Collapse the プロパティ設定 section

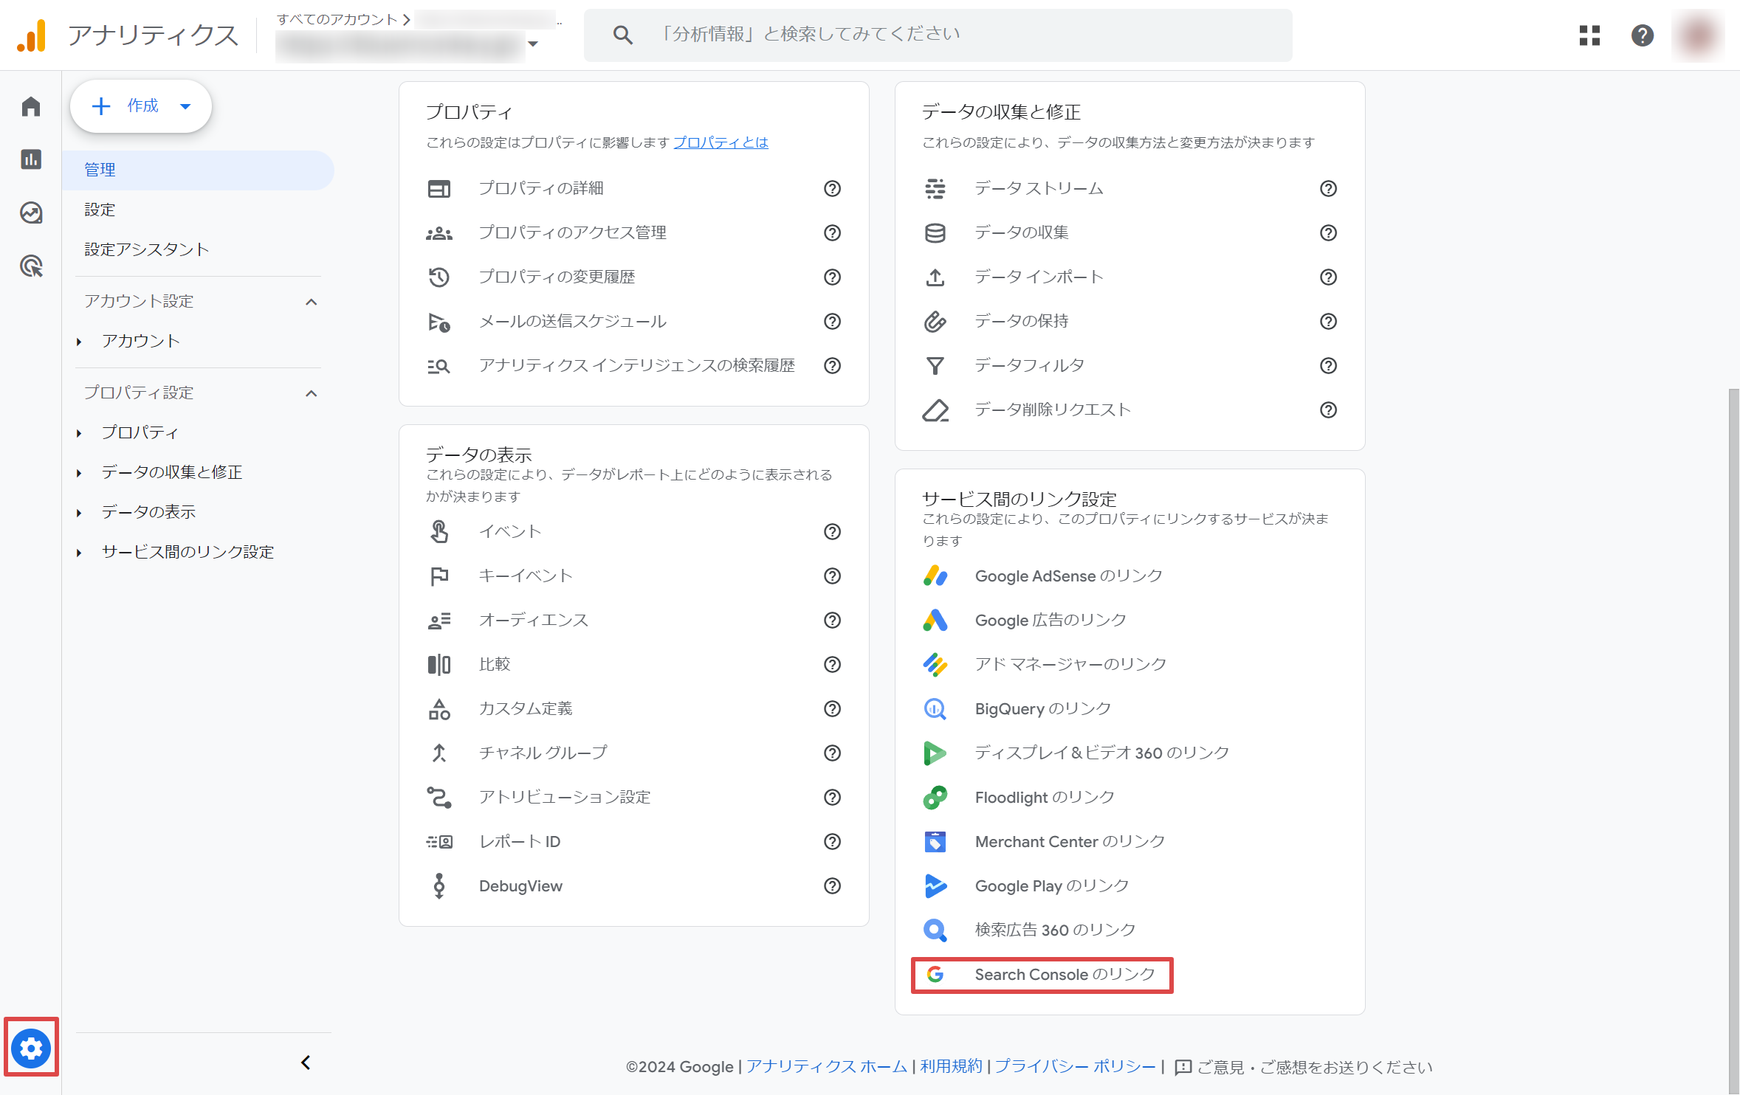pyautogui.click(x=312, y=393)
